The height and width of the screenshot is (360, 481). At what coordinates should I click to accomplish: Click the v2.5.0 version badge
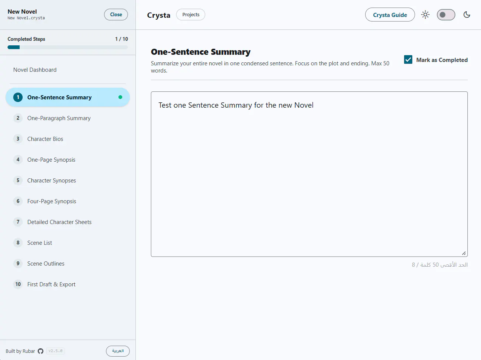[x=55, y=351]
